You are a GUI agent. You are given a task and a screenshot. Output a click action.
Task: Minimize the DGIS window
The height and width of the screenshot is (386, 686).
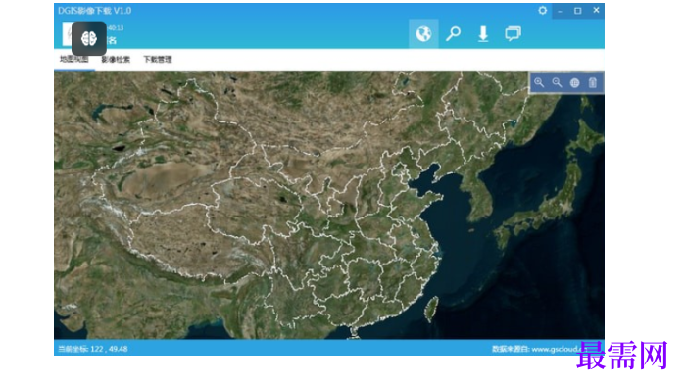560,11
